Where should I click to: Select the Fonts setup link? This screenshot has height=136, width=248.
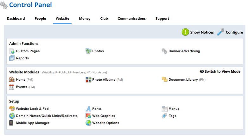(97, 109)
